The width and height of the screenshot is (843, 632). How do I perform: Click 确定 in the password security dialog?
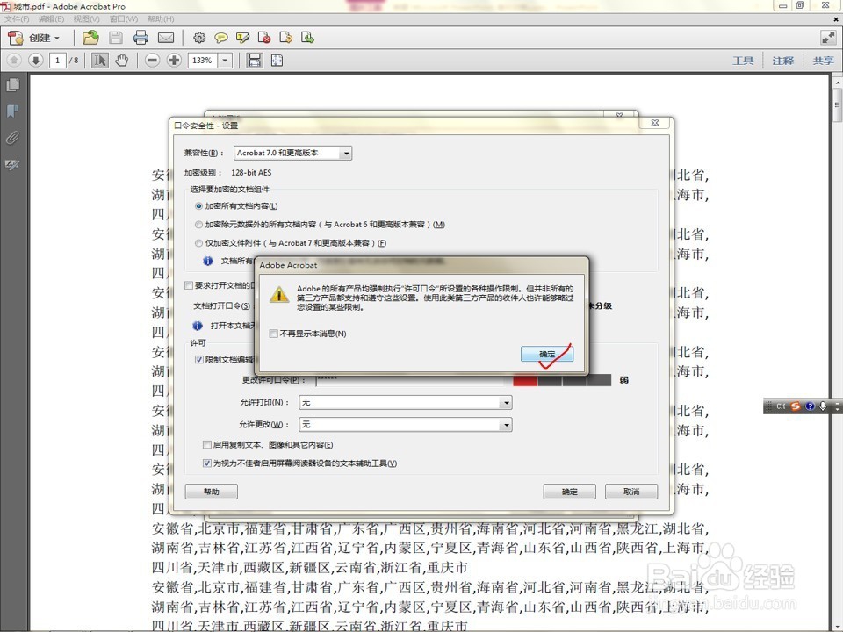(569, 492)
